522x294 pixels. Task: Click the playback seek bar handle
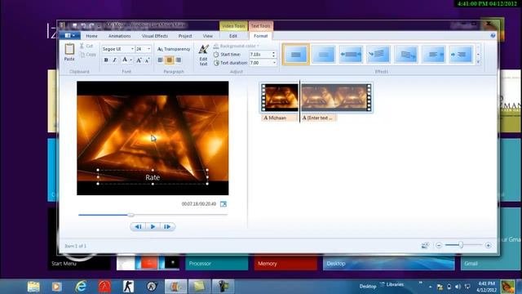click(x=130, y=215)
